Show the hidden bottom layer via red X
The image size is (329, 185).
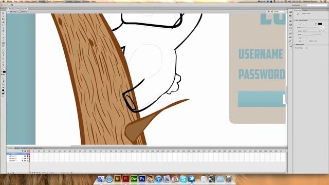tap(23, 160)
